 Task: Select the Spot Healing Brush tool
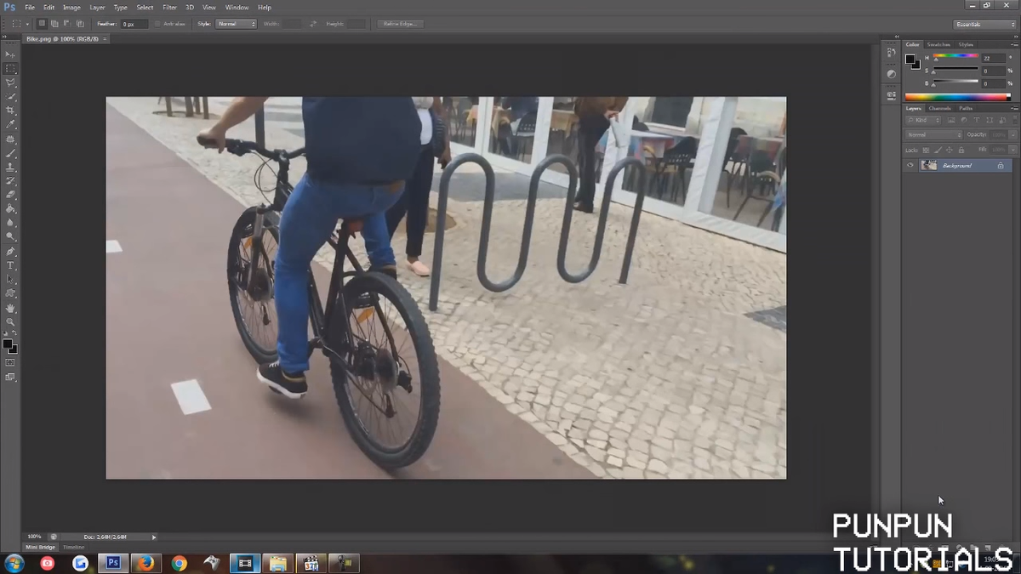click(10, 139)
